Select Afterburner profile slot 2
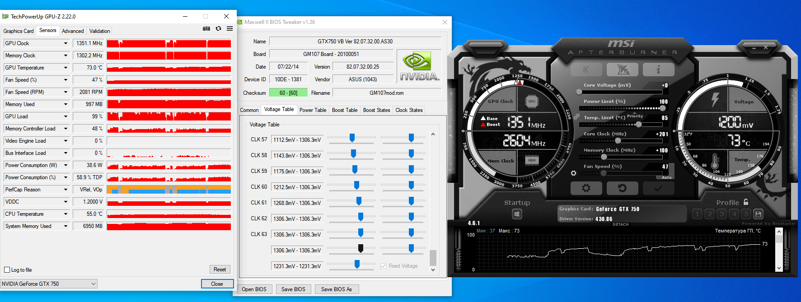This screenshot has width=801, height=302. (709, 214)
